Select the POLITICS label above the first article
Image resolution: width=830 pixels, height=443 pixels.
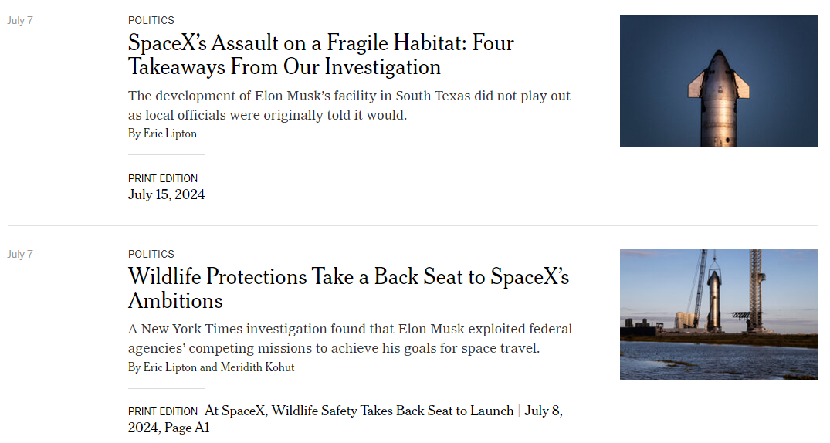[x=151, y=20]
